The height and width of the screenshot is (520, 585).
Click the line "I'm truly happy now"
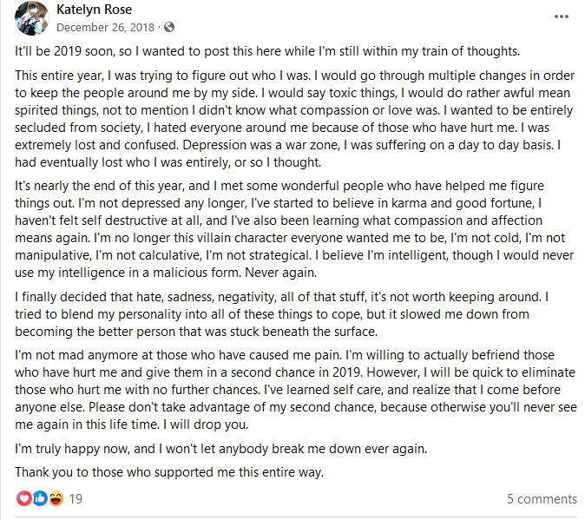[x=220, y=448]
